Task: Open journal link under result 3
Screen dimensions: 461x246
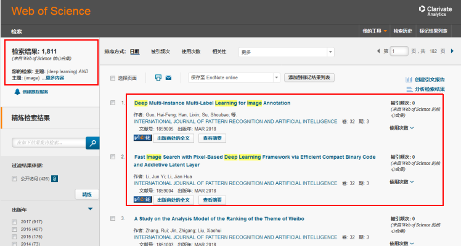Action: [235, 237]
